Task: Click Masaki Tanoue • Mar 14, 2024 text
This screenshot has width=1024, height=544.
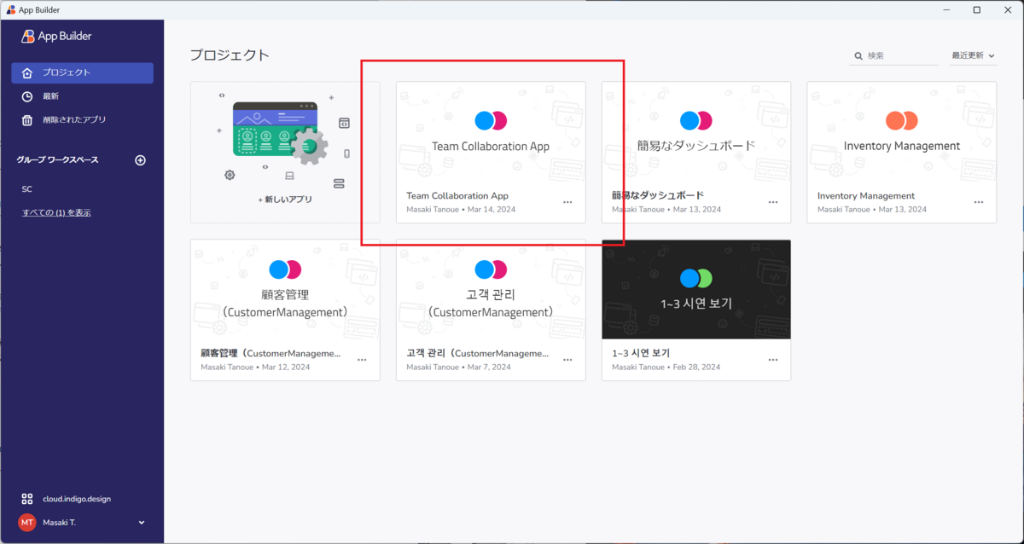Action: 461,209
